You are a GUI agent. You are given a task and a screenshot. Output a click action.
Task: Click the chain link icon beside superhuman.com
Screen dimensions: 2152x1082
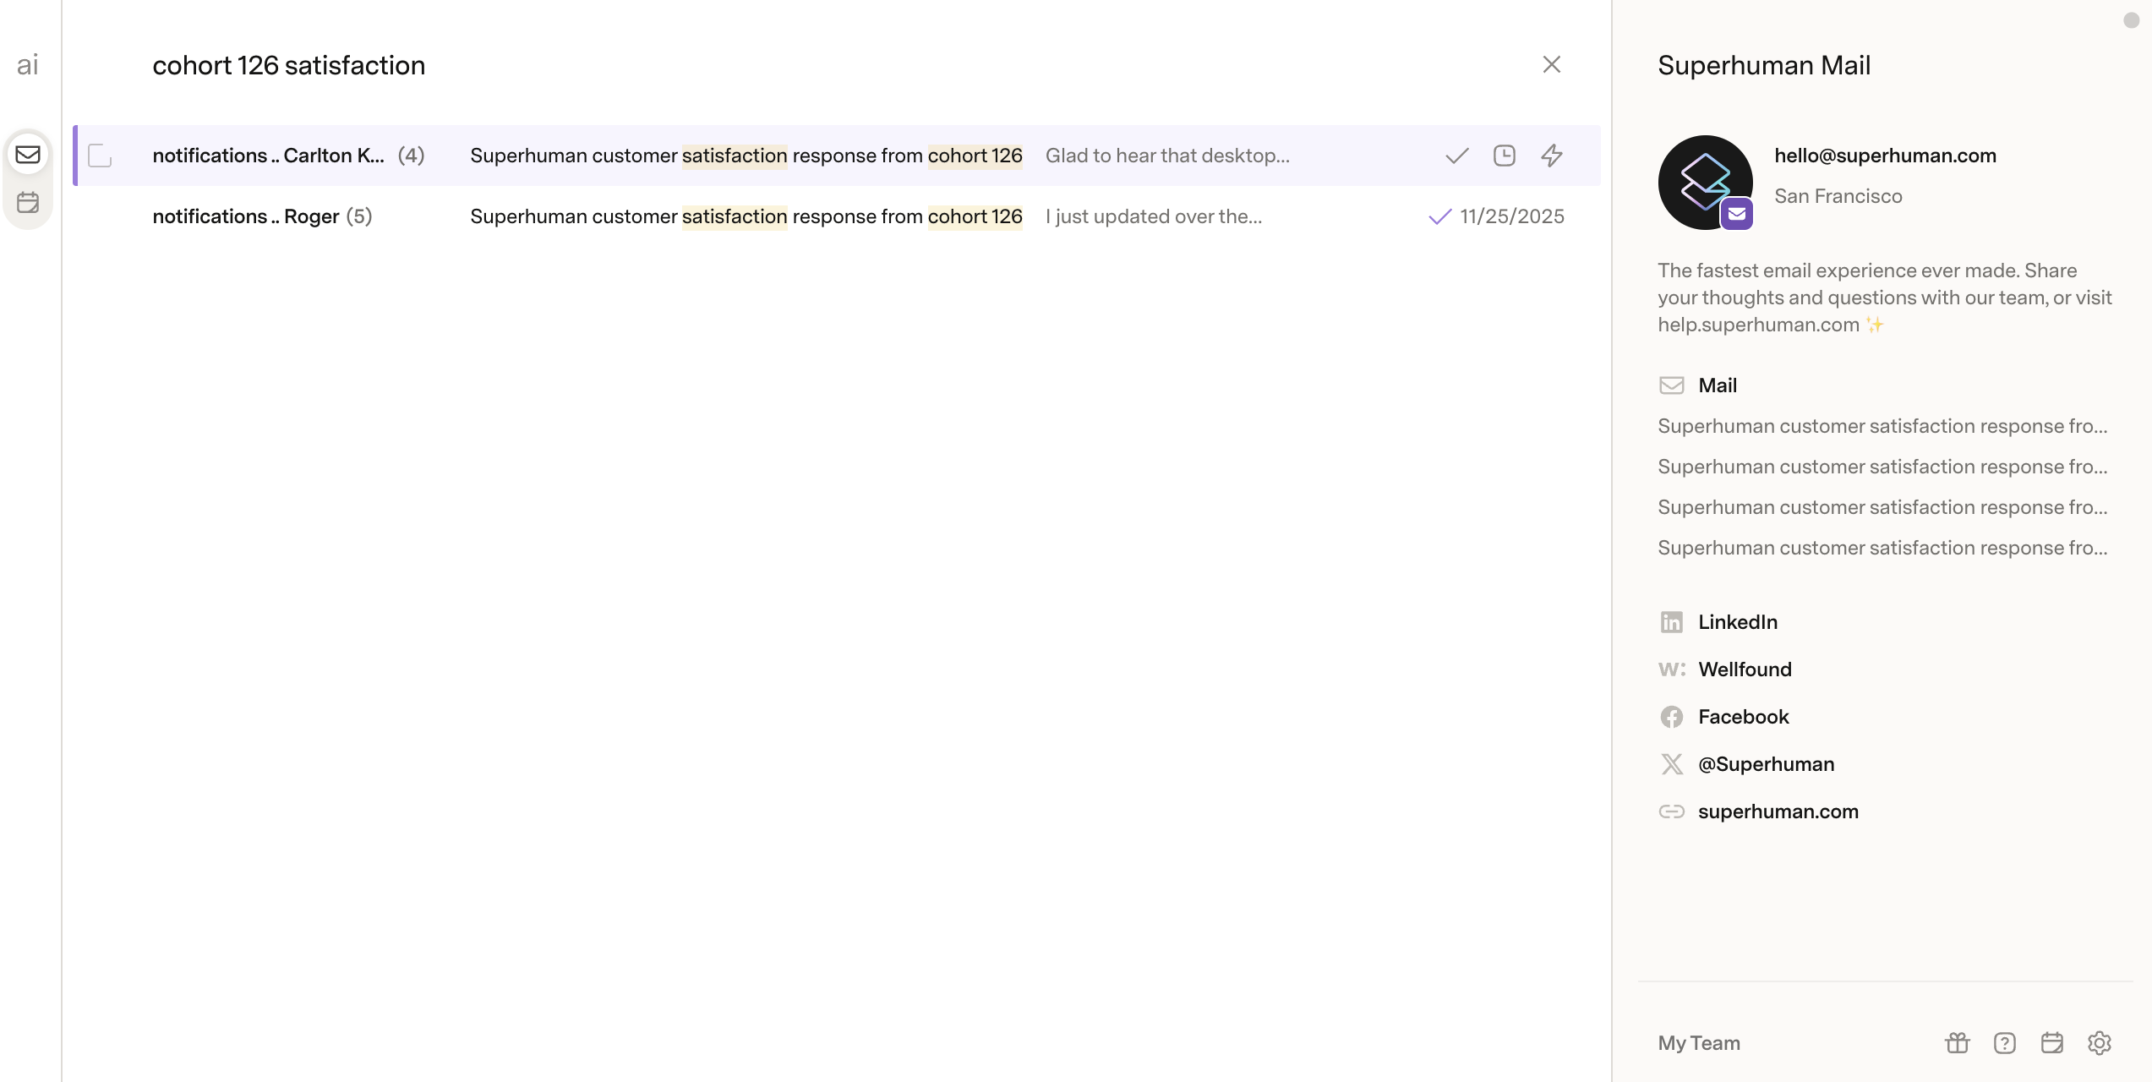click(x=1671, y=811)
